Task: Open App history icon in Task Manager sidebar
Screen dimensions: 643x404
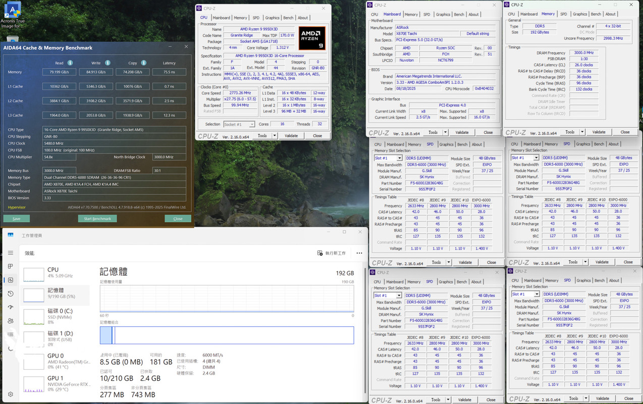Action: coord(11,294)
